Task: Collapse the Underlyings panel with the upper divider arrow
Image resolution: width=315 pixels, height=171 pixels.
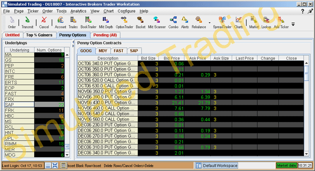Action: 73,42
